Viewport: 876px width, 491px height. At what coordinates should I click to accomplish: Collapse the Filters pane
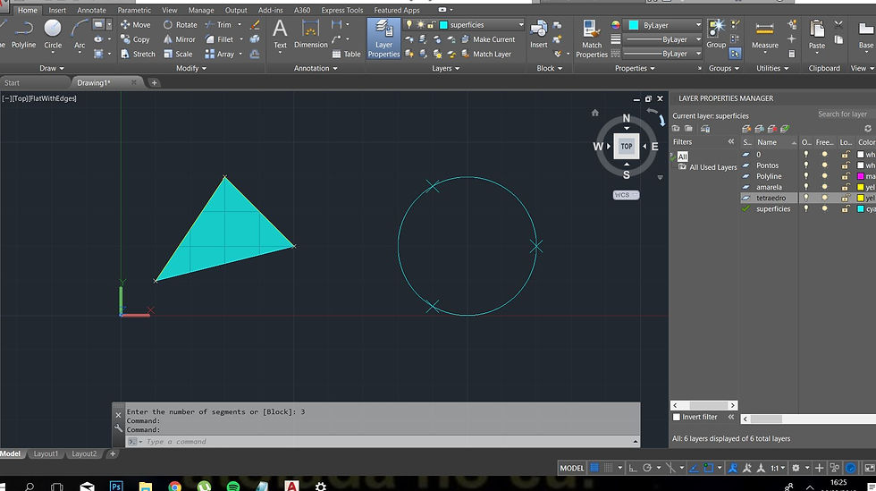click(731, 142)
